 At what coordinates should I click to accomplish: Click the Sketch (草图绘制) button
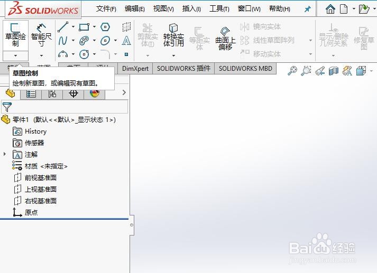point(15,35)
